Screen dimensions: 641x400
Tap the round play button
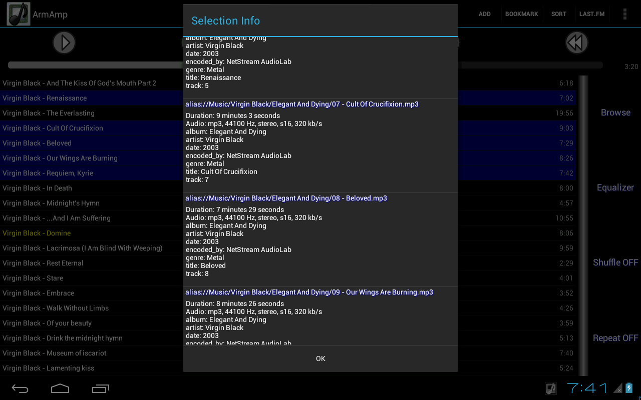[64, 42]
